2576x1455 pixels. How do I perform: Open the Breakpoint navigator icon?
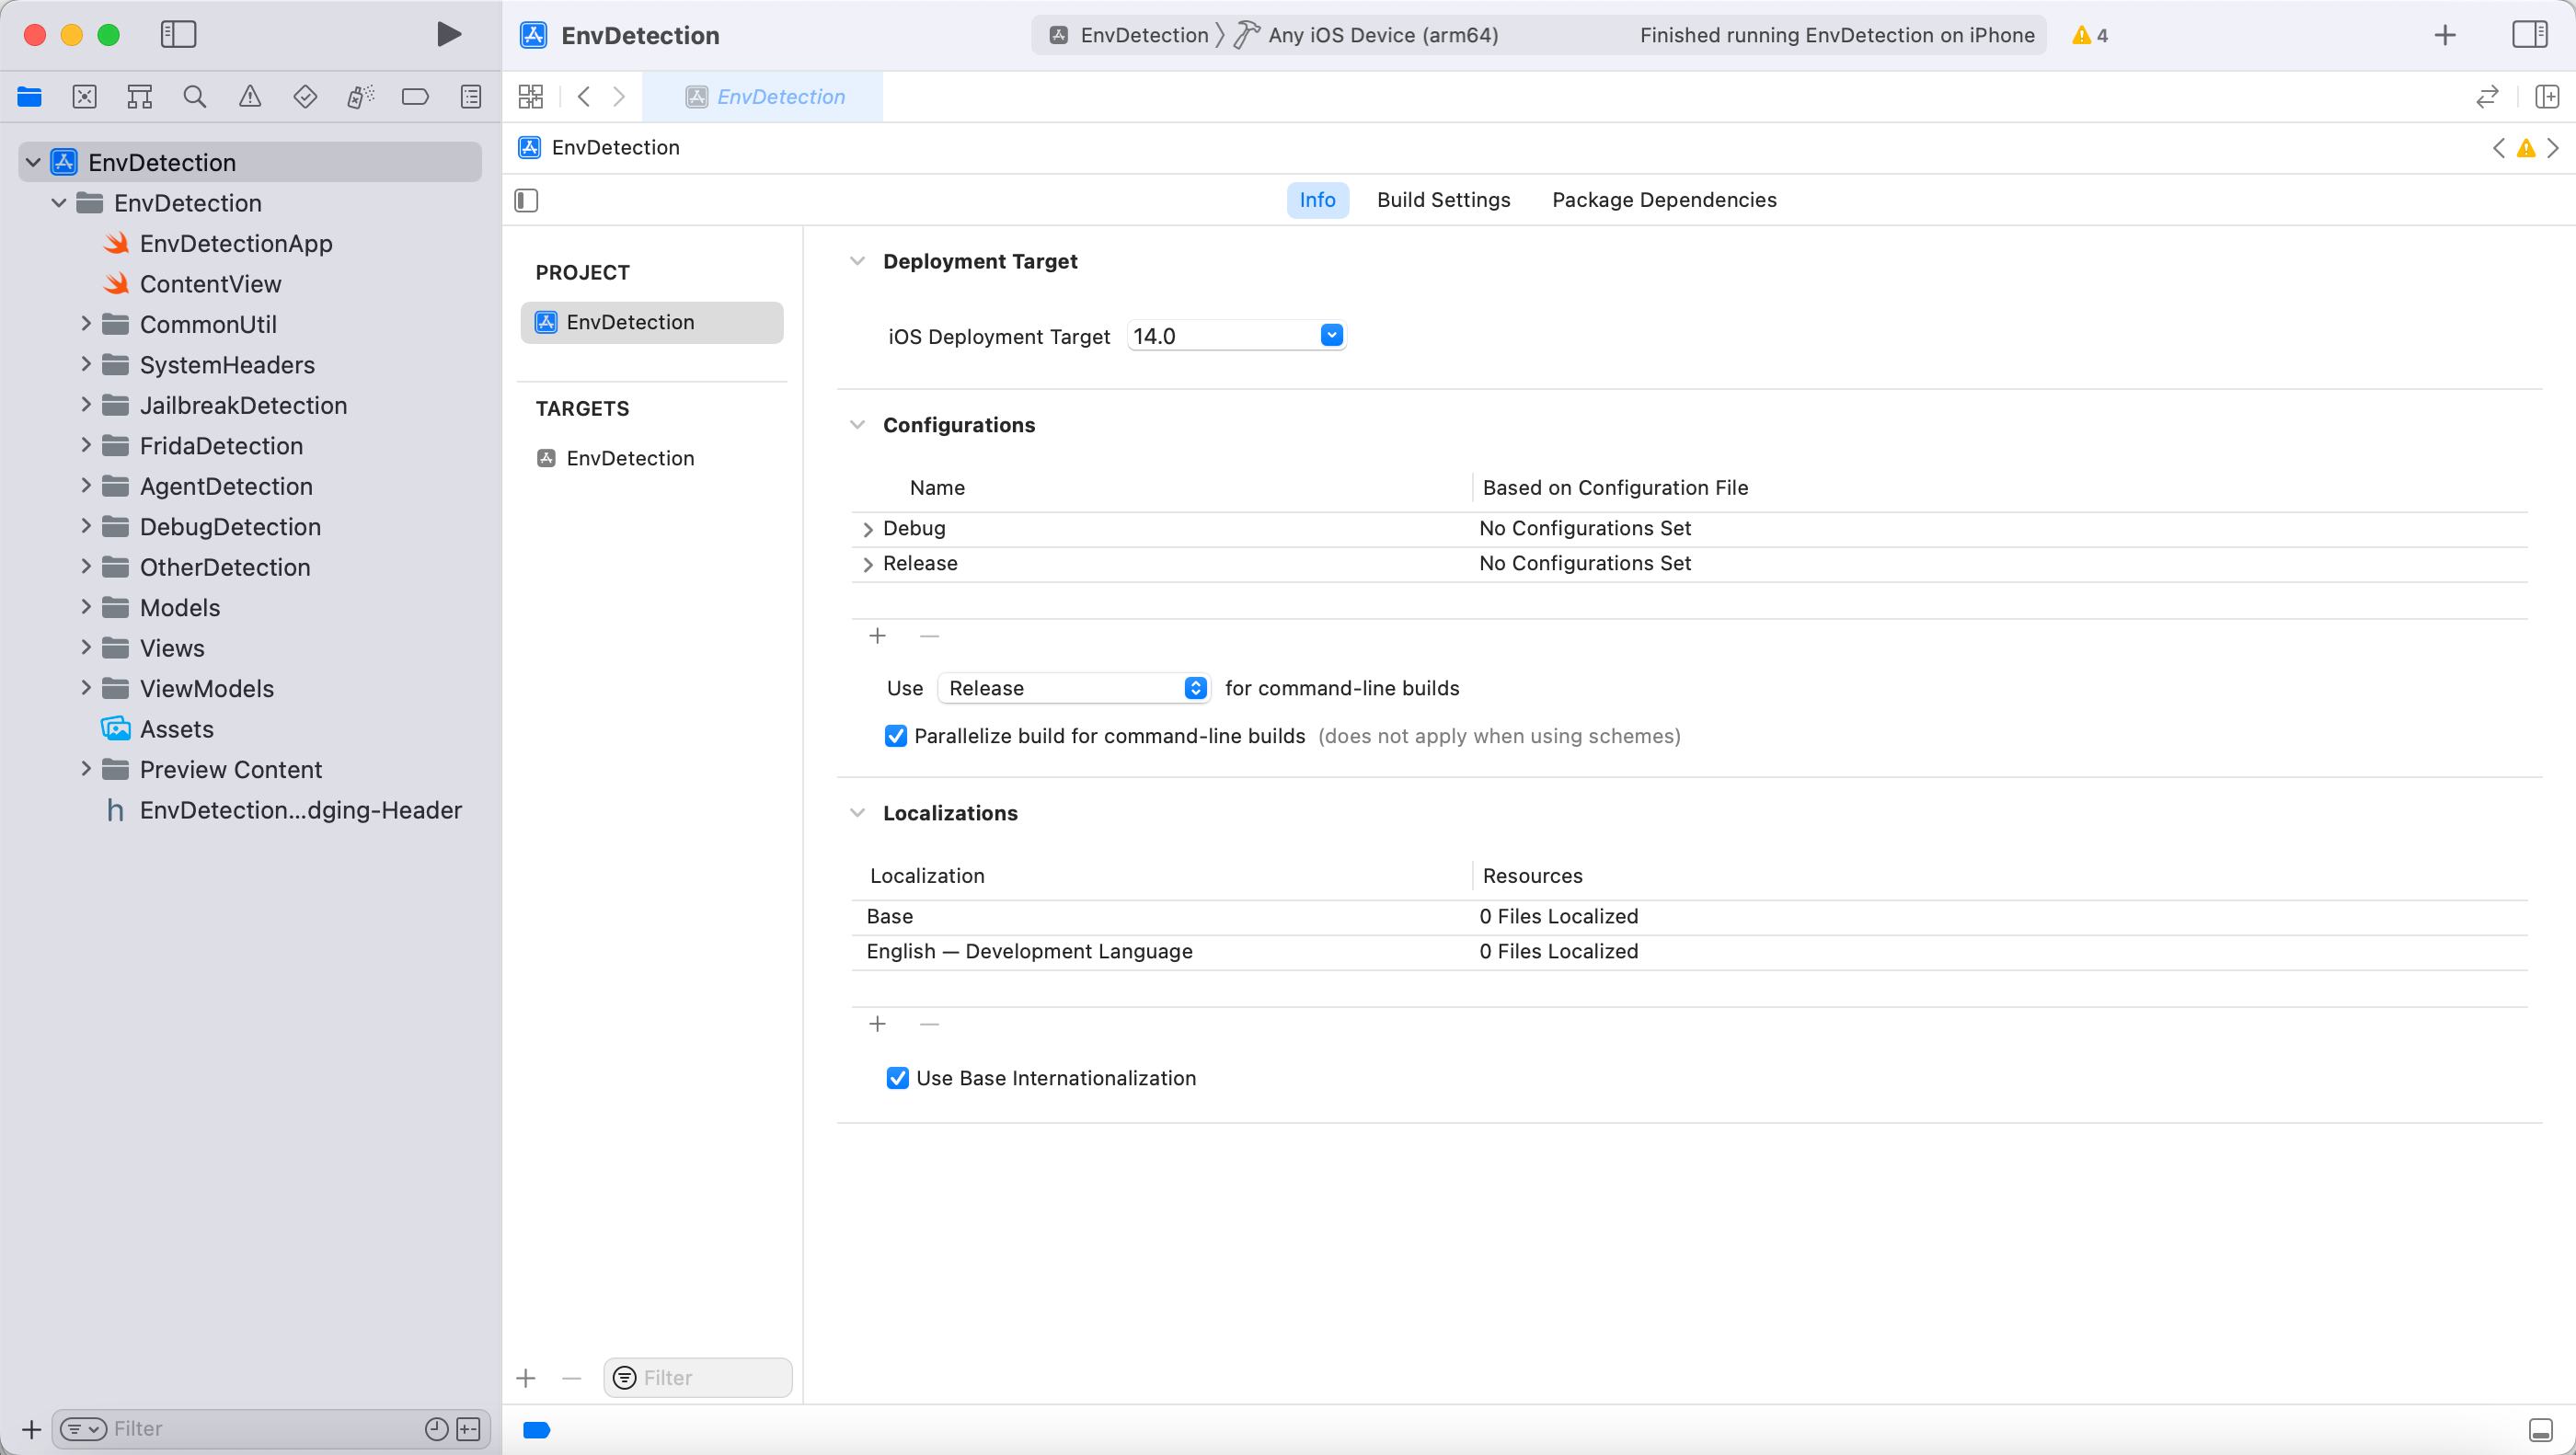point(415,97)
